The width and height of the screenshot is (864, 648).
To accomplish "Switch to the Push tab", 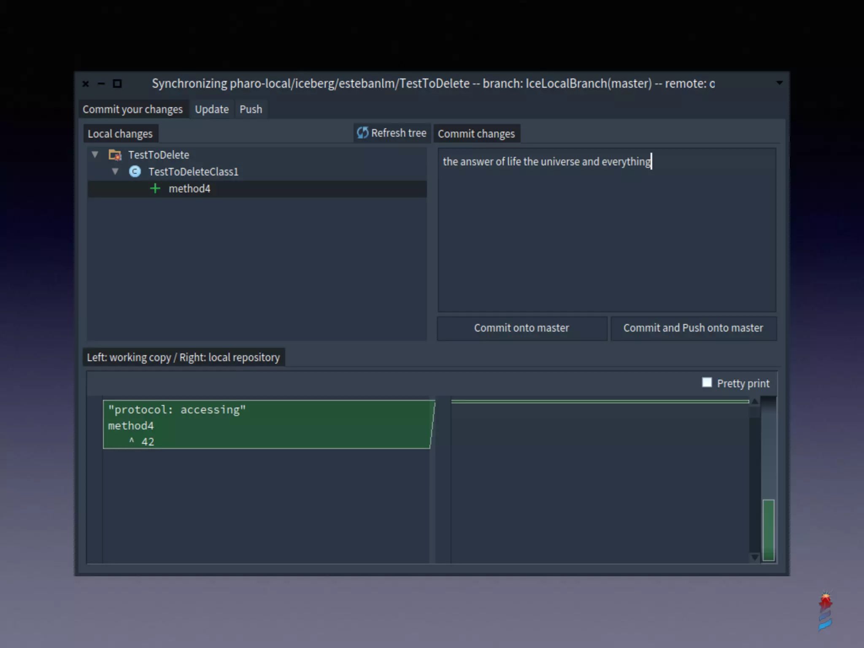I will (251, 109).
